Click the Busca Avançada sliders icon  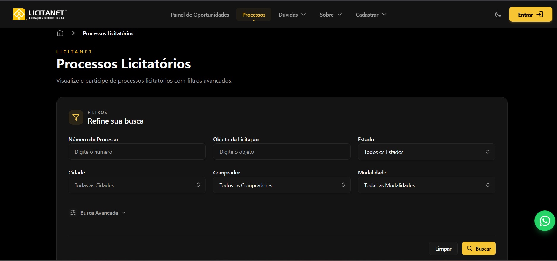coord(73,213)
